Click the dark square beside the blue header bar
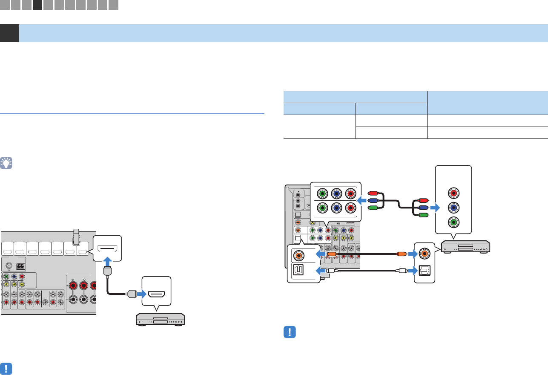548x375 pixels. pyautogui.click(x=9, y=33)
